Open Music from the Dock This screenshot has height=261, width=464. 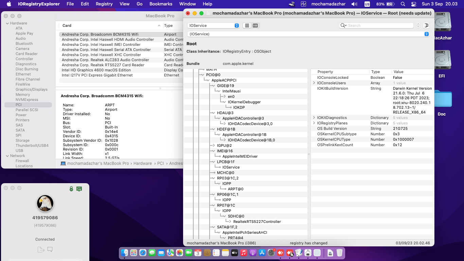[244, 253]
